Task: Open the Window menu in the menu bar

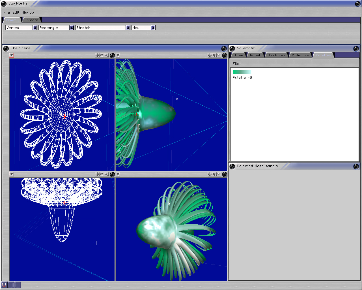Action: (27, 12)
